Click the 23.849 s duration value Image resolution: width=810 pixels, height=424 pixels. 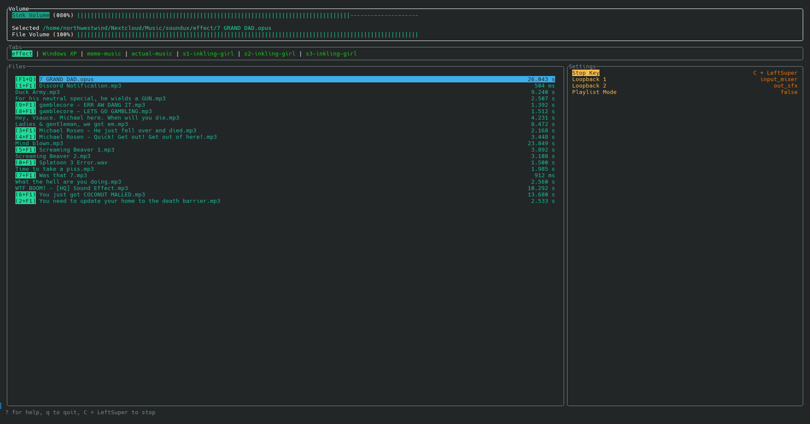coord(541,143)
